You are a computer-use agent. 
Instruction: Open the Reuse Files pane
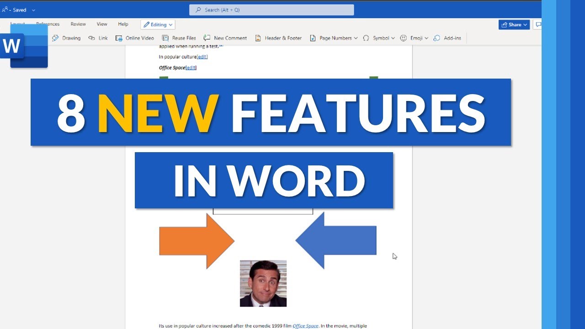click(x=179, y=38)
